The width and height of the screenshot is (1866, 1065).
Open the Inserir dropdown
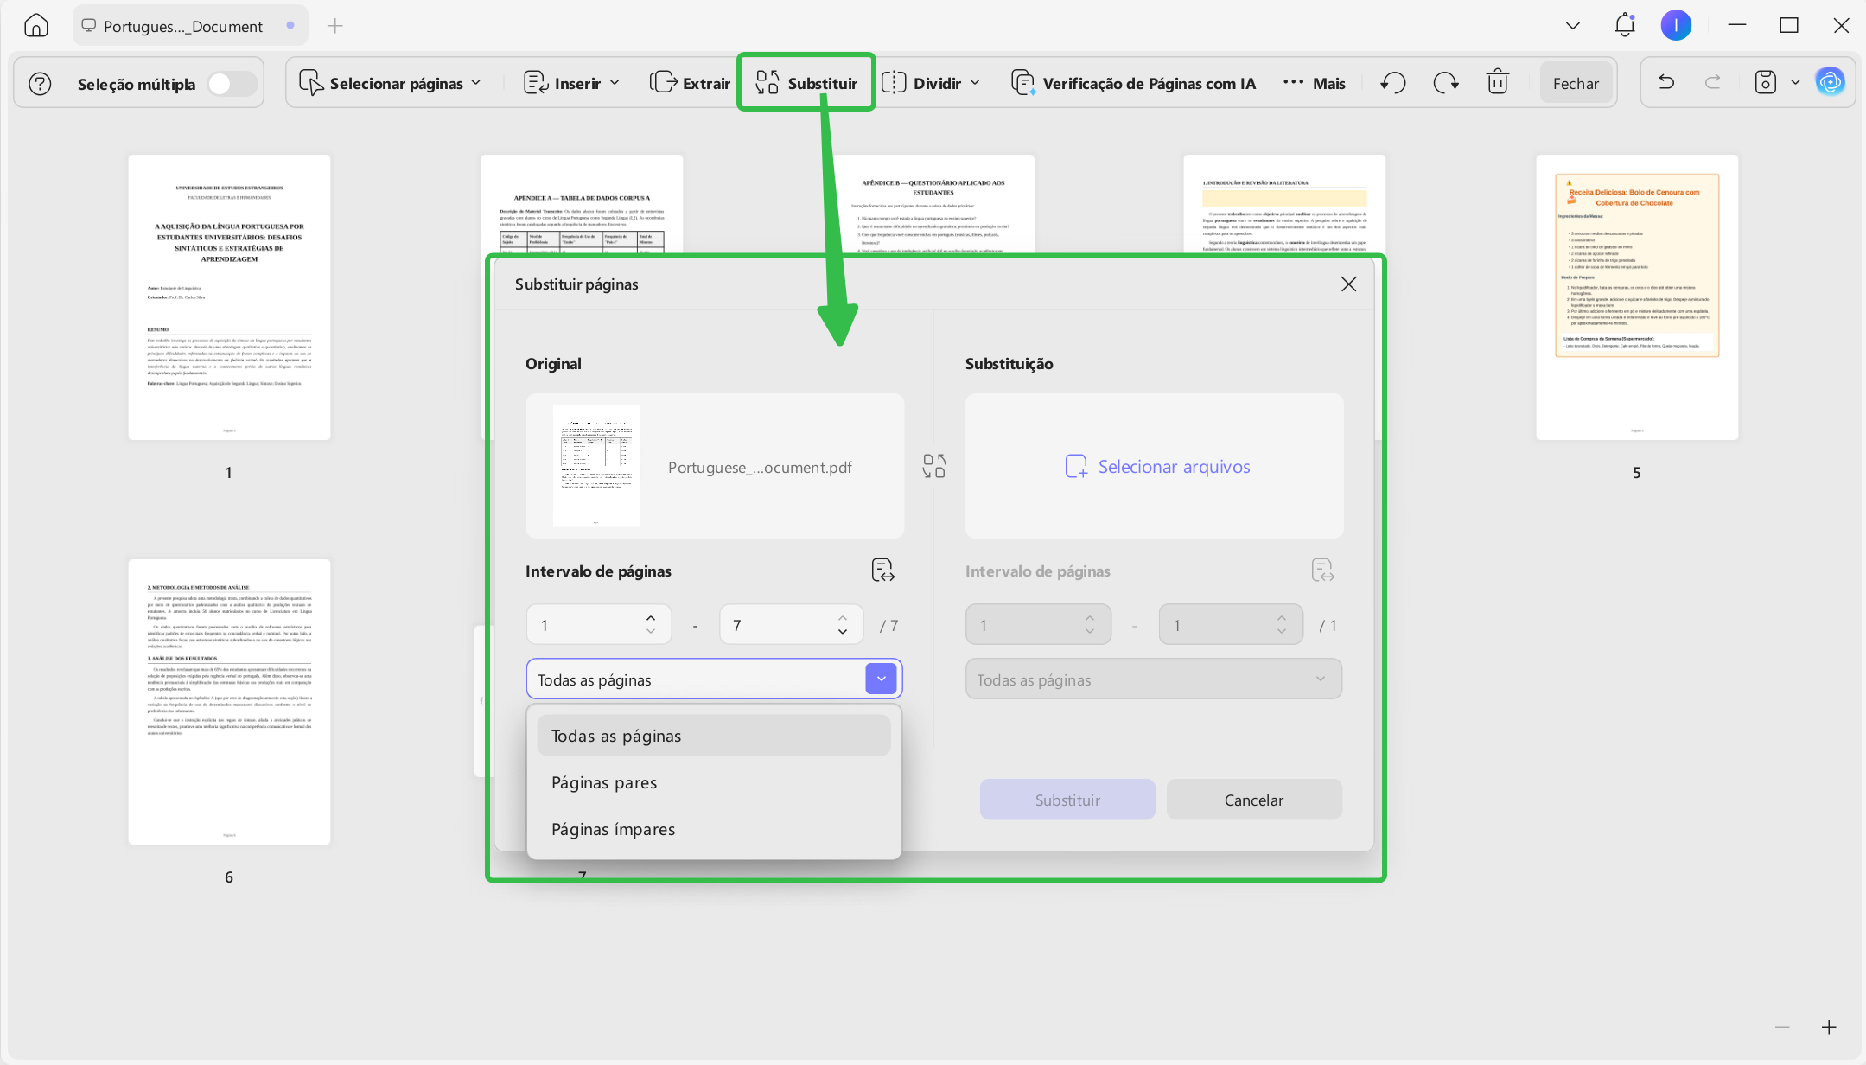pyautogui.click(x=571, y=83)
